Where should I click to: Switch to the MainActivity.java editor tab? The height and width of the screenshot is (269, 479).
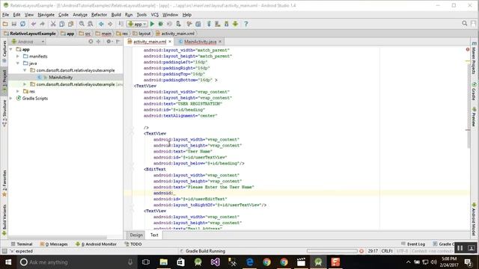200,42
